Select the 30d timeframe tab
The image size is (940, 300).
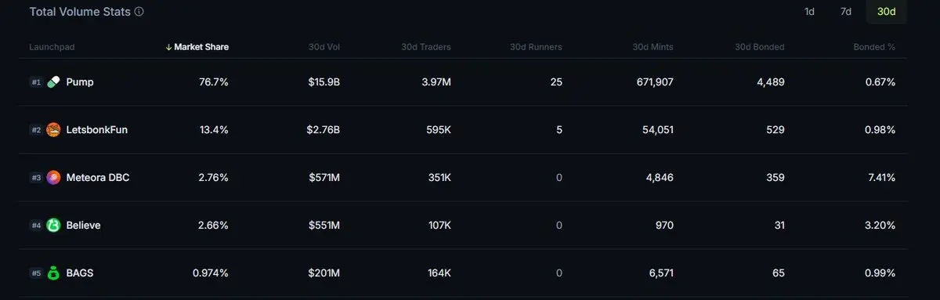coord(886,12)
